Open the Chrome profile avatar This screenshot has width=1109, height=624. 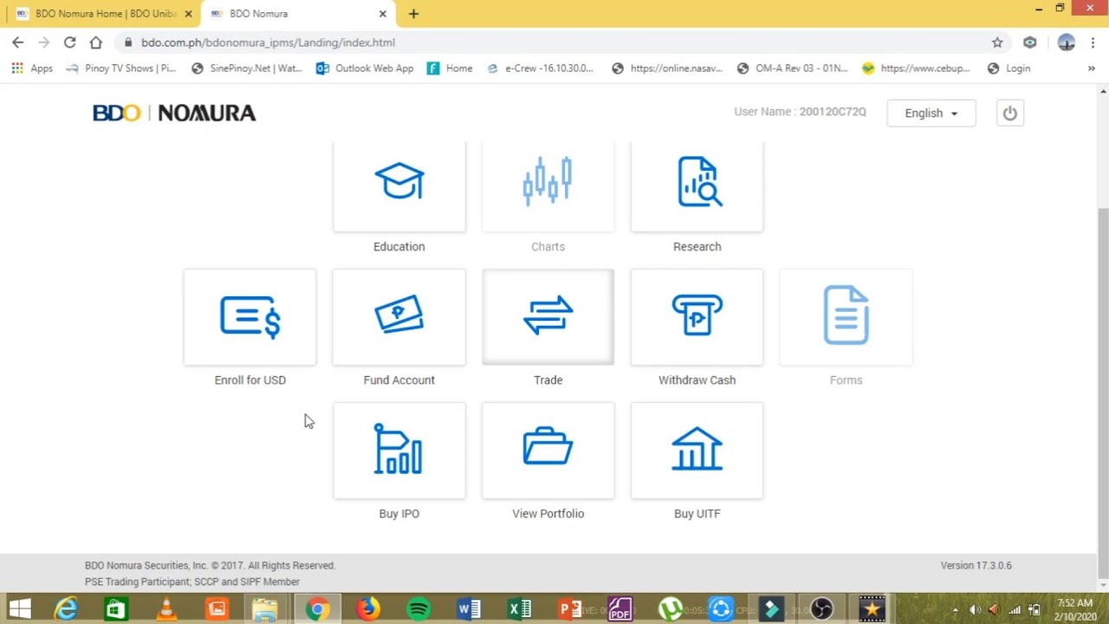[1067, 42]
